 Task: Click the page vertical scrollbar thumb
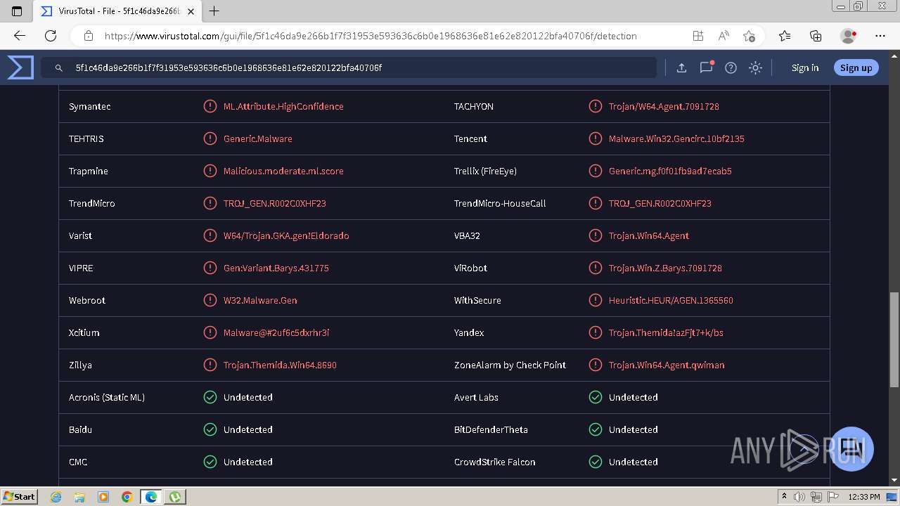point(894,339)
